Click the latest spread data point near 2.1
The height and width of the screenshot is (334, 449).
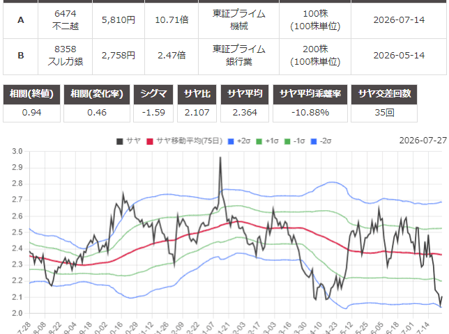(x=442, y=297)
